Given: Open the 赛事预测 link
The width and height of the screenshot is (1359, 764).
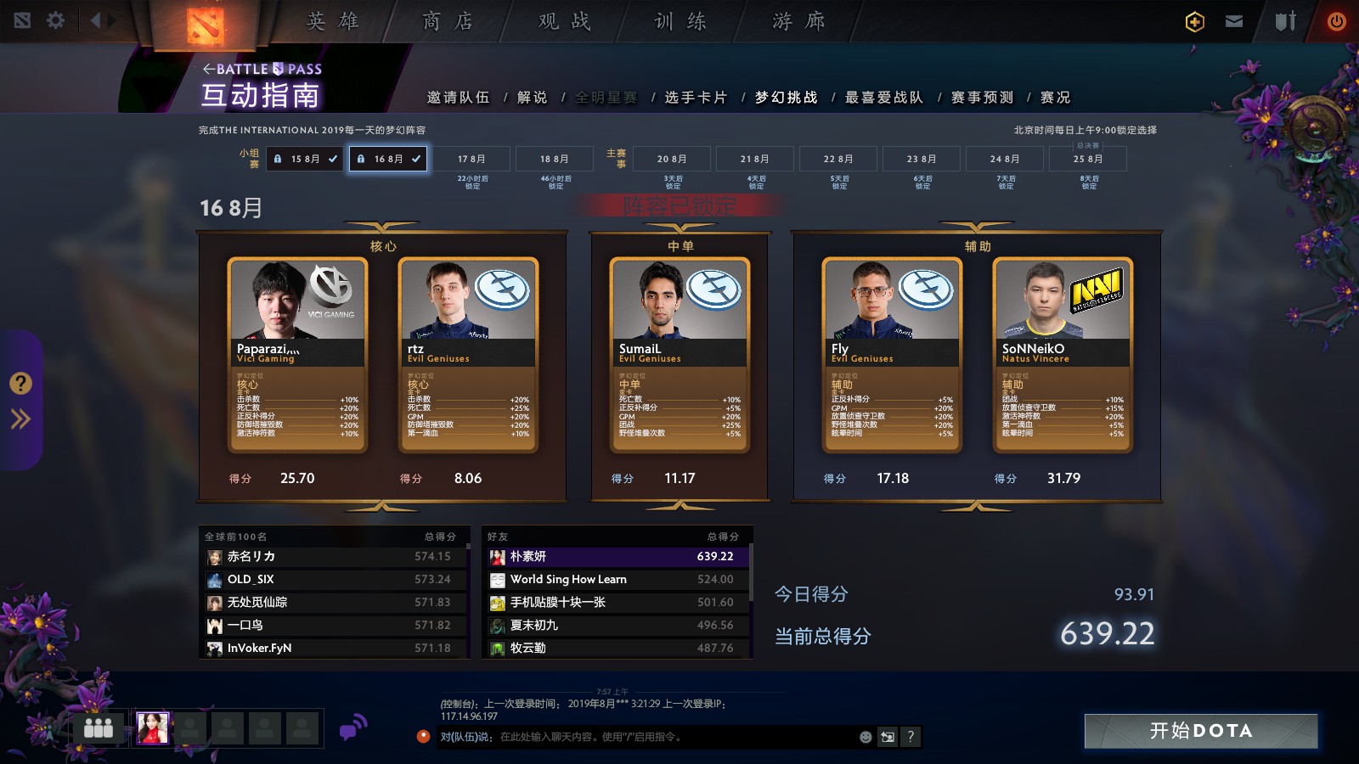Looking at the screenshot, I should (x=983, y=98).
